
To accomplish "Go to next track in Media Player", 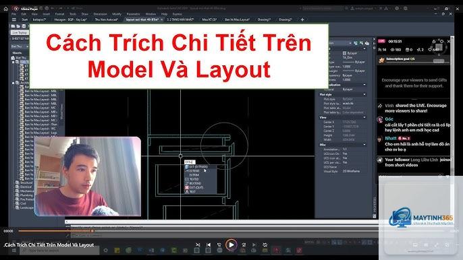I will pos(254,245).
